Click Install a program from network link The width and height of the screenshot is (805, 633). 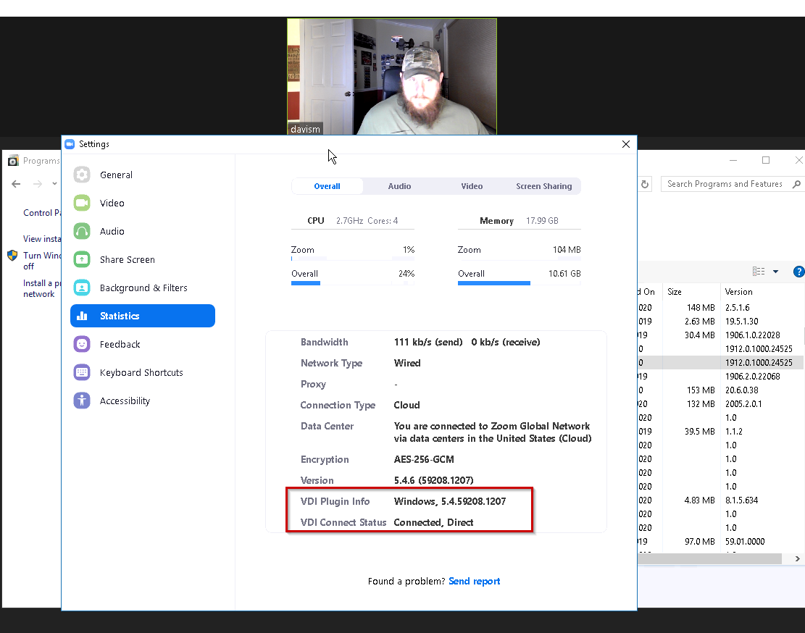pos(42,288)
